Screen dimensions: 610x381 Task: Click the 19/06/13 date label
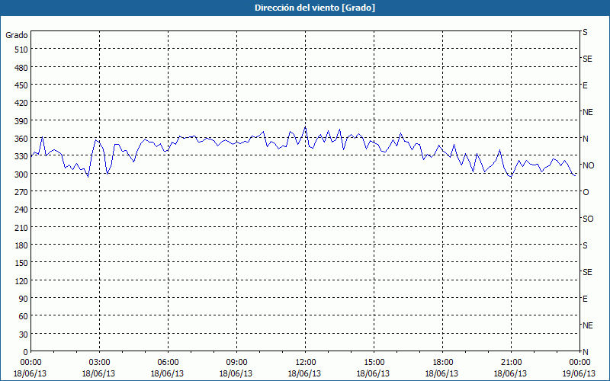tap(579, 373)
